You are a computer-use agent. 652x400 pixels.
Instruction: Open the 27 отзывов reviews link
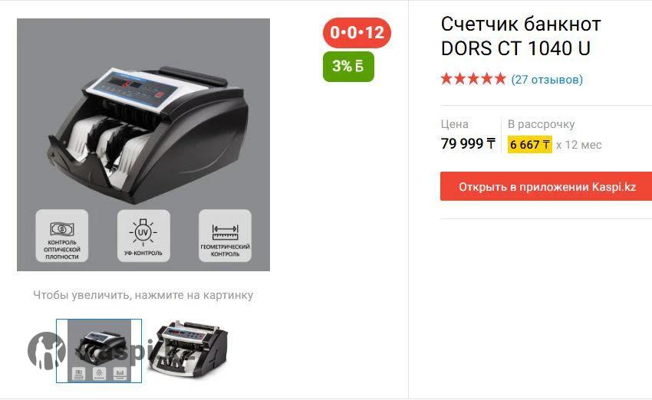pos(547,80)
